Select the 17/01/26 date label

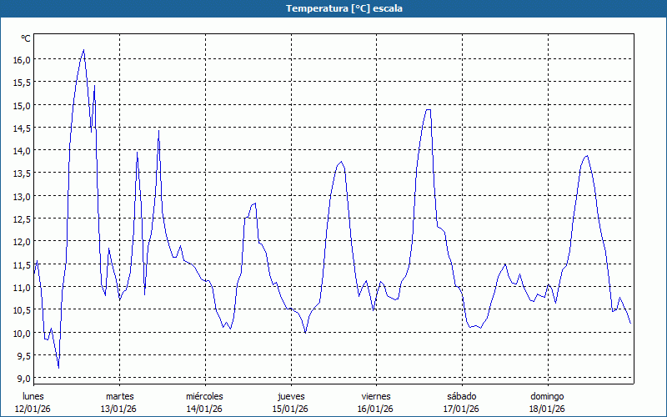(x=461, y=409)
